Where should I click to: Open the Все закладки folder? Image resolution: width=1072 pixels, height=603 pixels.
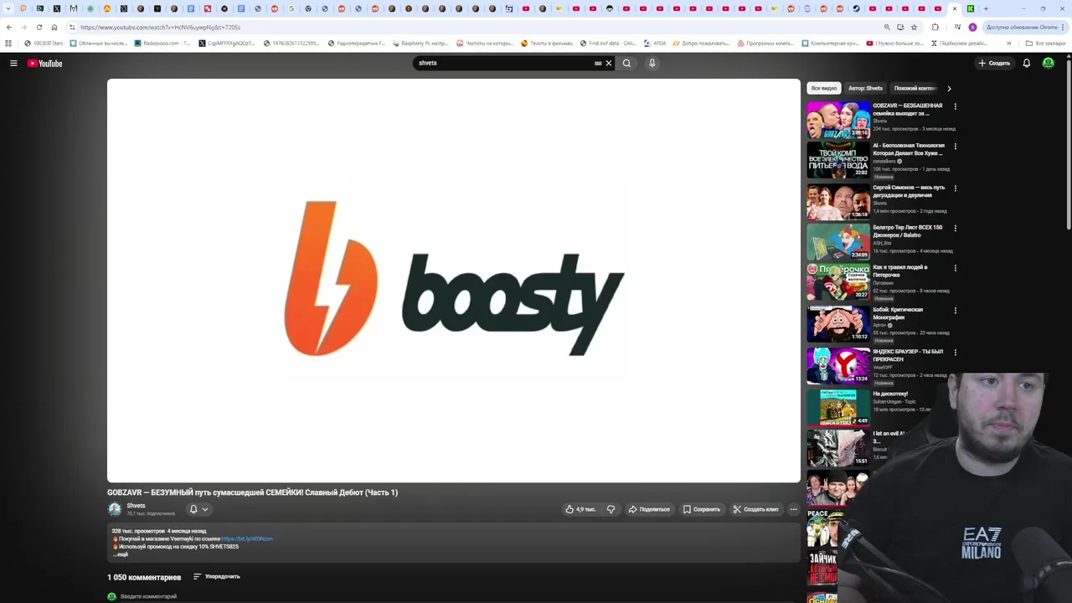1046,43
